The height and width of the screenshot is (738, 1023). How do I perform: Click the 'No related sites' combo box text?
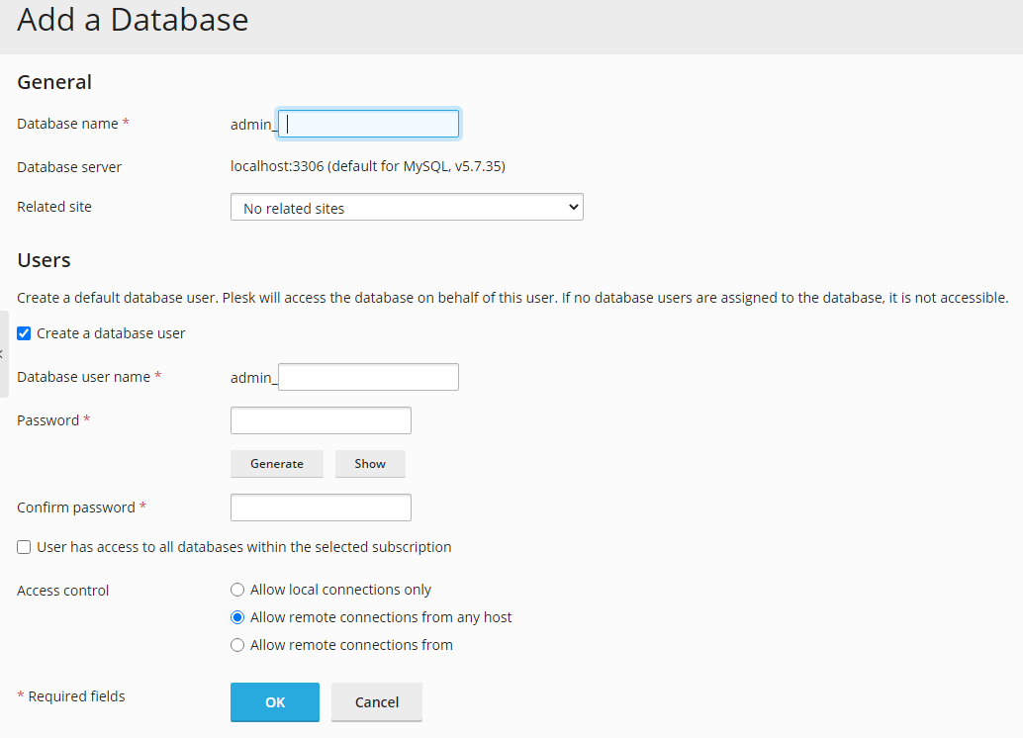pyautogui.click(x=297, y=207)
